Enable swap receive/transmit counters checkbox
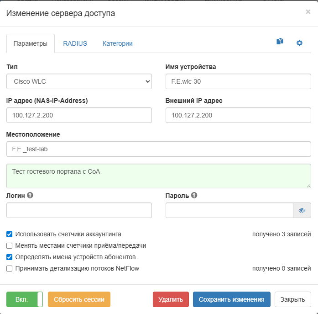This screenshot has width=318, height=314. pos(10,245)
